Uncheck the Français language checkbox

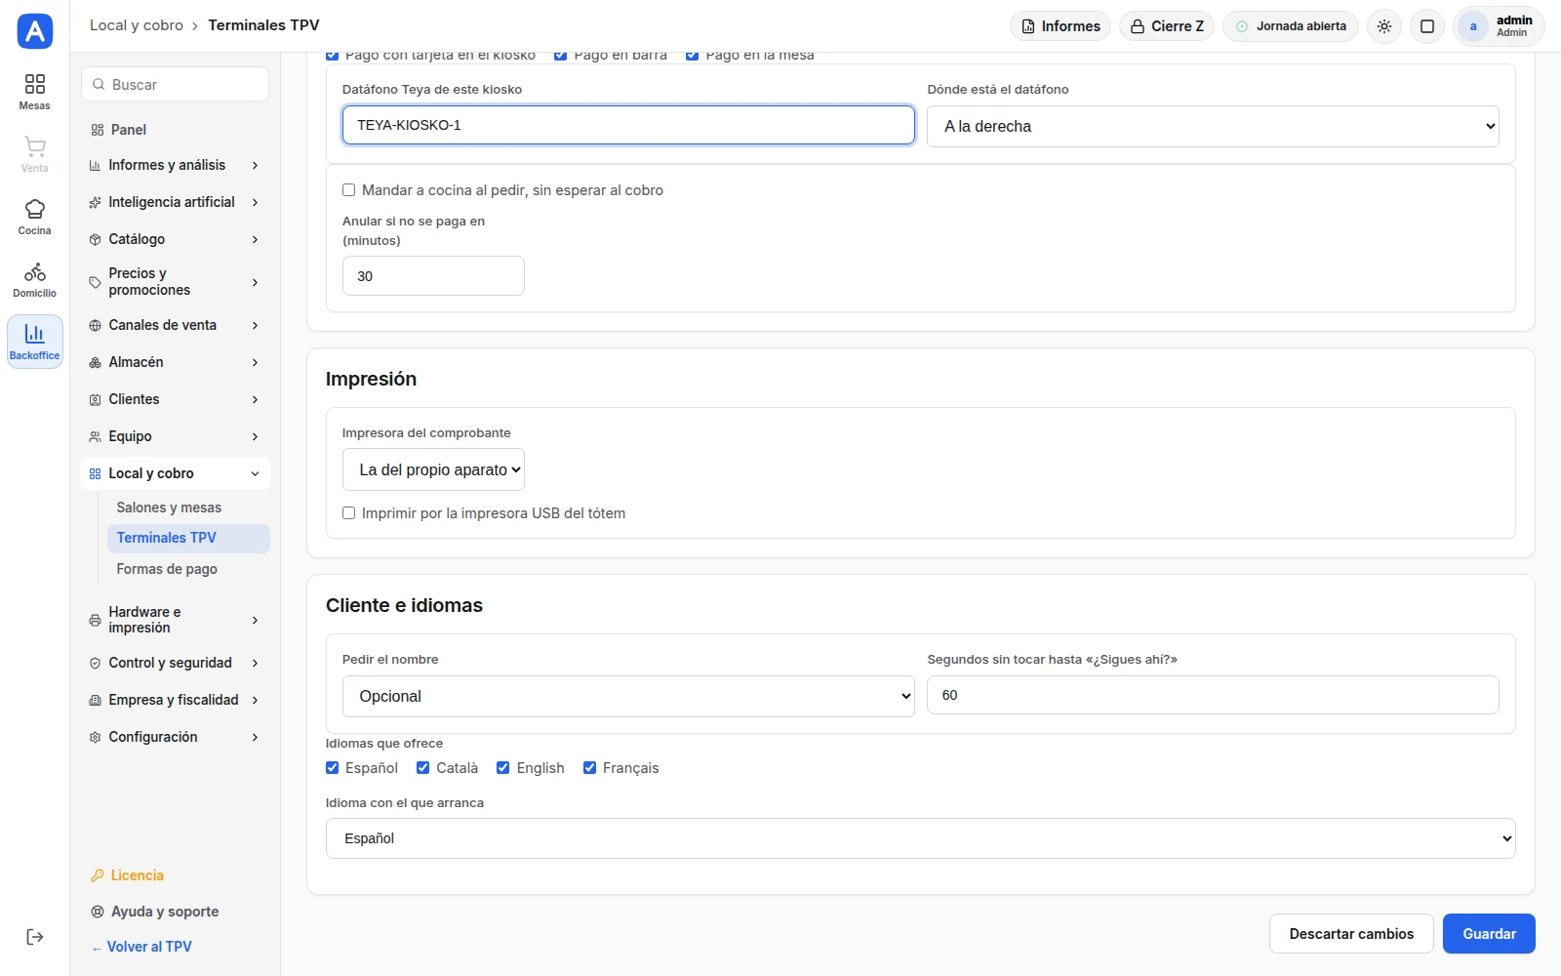click(590, 768)
